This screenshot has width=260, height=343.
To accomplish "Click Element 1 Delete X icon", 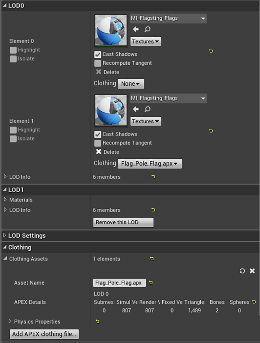I will (99, 151).
